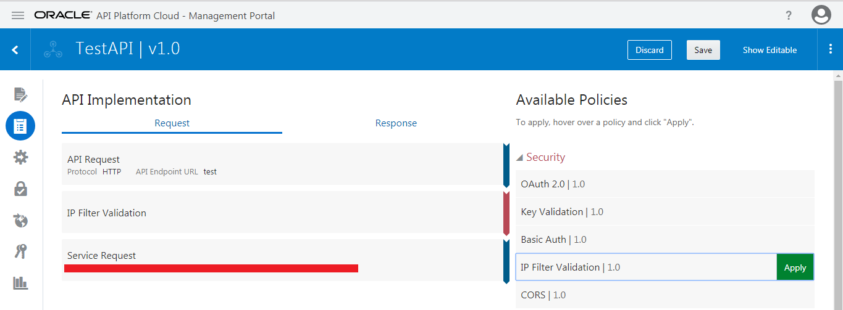Open the bar chart Analytics sidebar icon
Viewport: 843px width, 310px height.
click(x=20, y=283)
